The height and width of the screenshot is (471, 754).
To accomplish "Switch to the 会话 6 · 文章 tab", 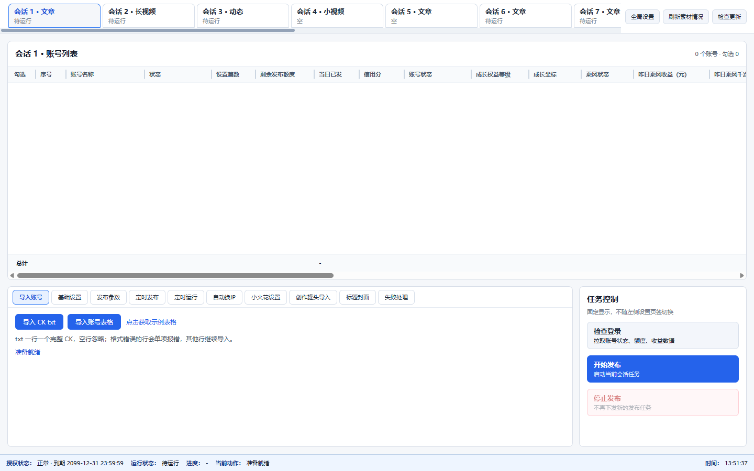I will pyautogui.click(x=526, y=16).
